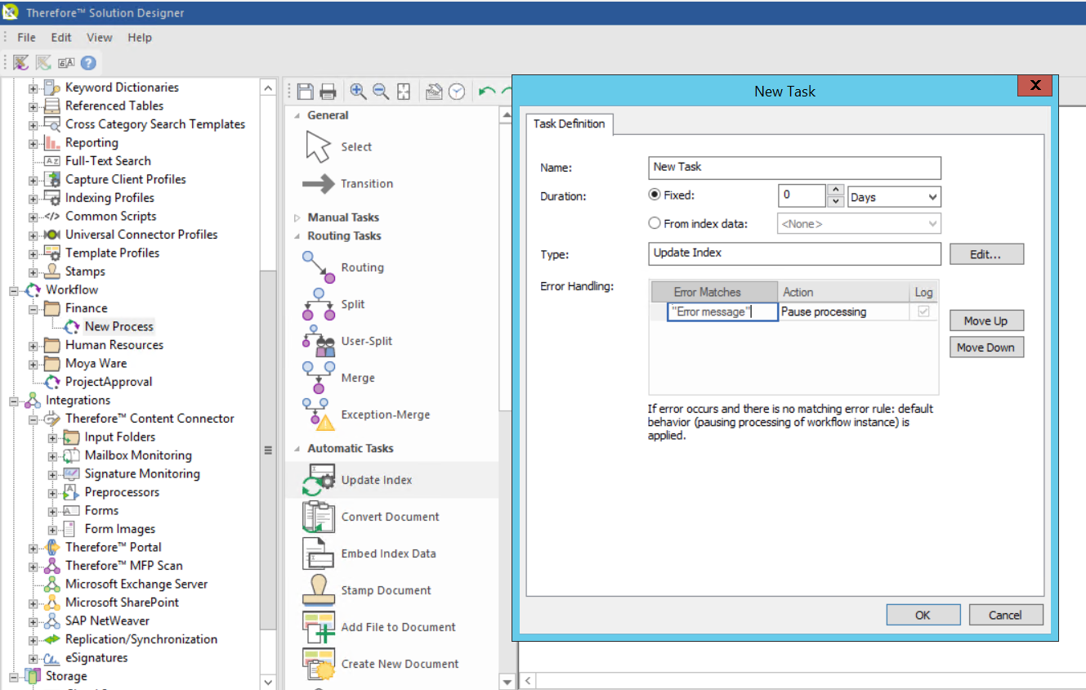
Task: Click the Save icon in workflow toolbar
Action: point(306,92)
